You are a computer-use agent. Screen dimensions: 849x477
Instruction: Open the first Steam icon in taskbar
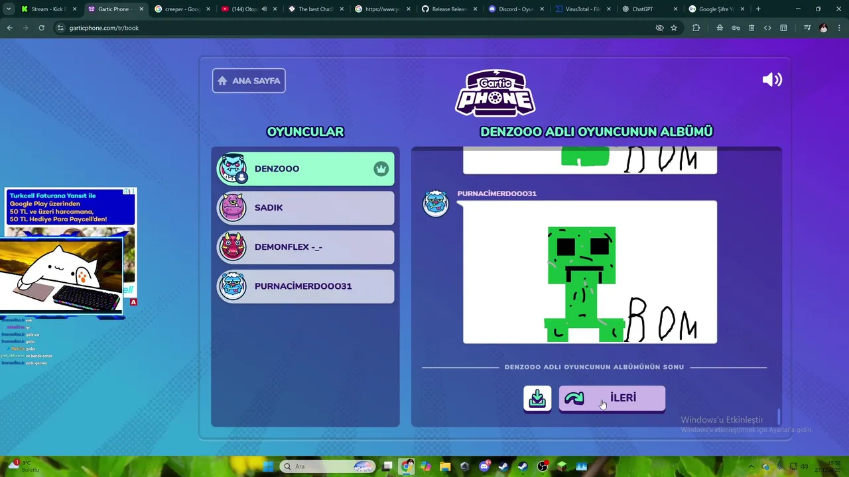[x=503, y=466]
